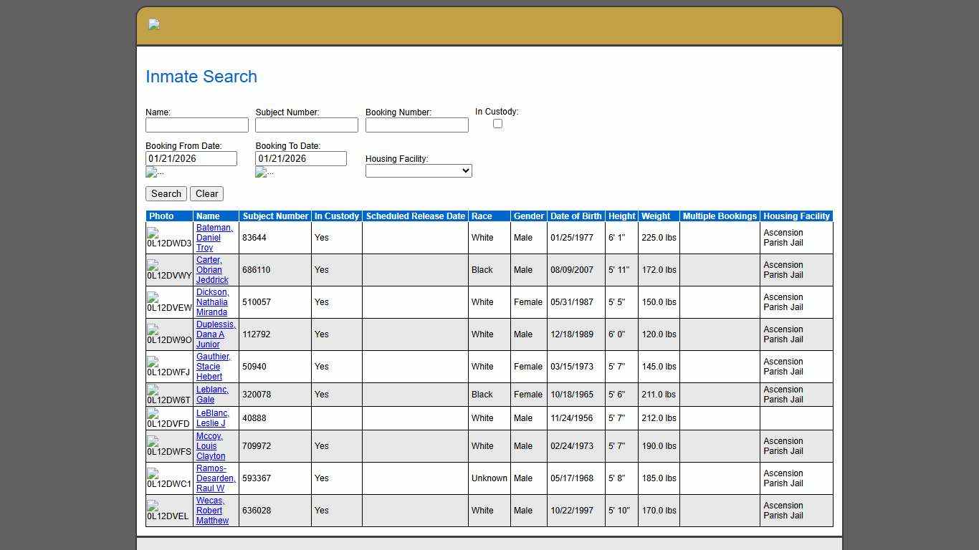Open Bateman, Daniel Troy's record
The image size is (979, 550).
click(x=214, y=237)
